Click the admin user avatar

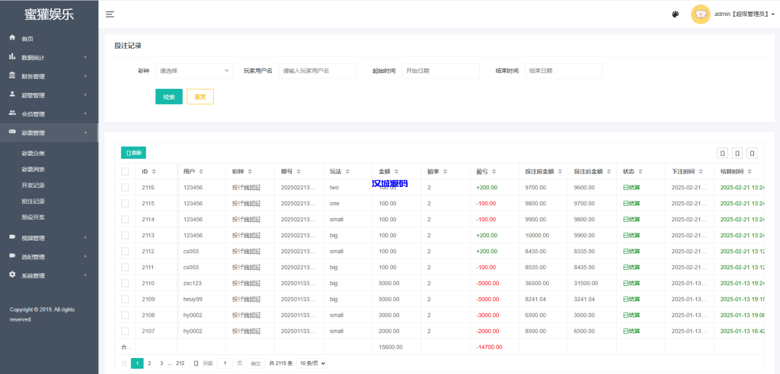[700, 14]
